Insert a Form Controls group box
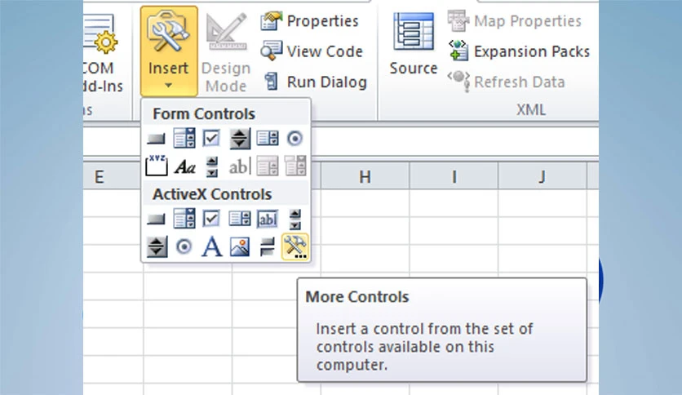682x395 pixels. 156,166
